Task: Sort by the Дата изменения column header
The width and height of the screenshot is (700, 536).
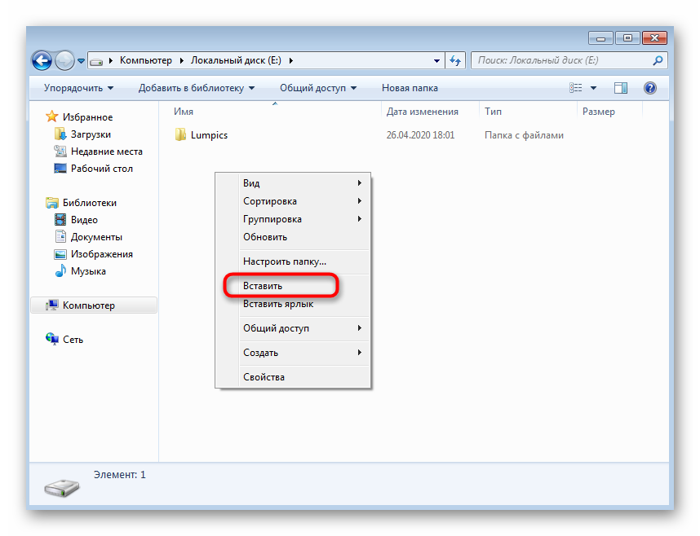Action: [x=422, y=112]
